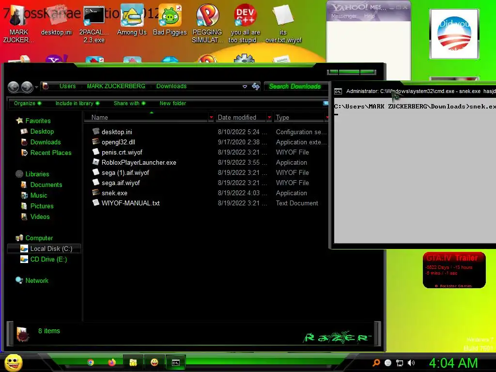Open recent pages dropdown beside Forward button
This screenshot has width=496, height=372.
(x=37, y=87)
